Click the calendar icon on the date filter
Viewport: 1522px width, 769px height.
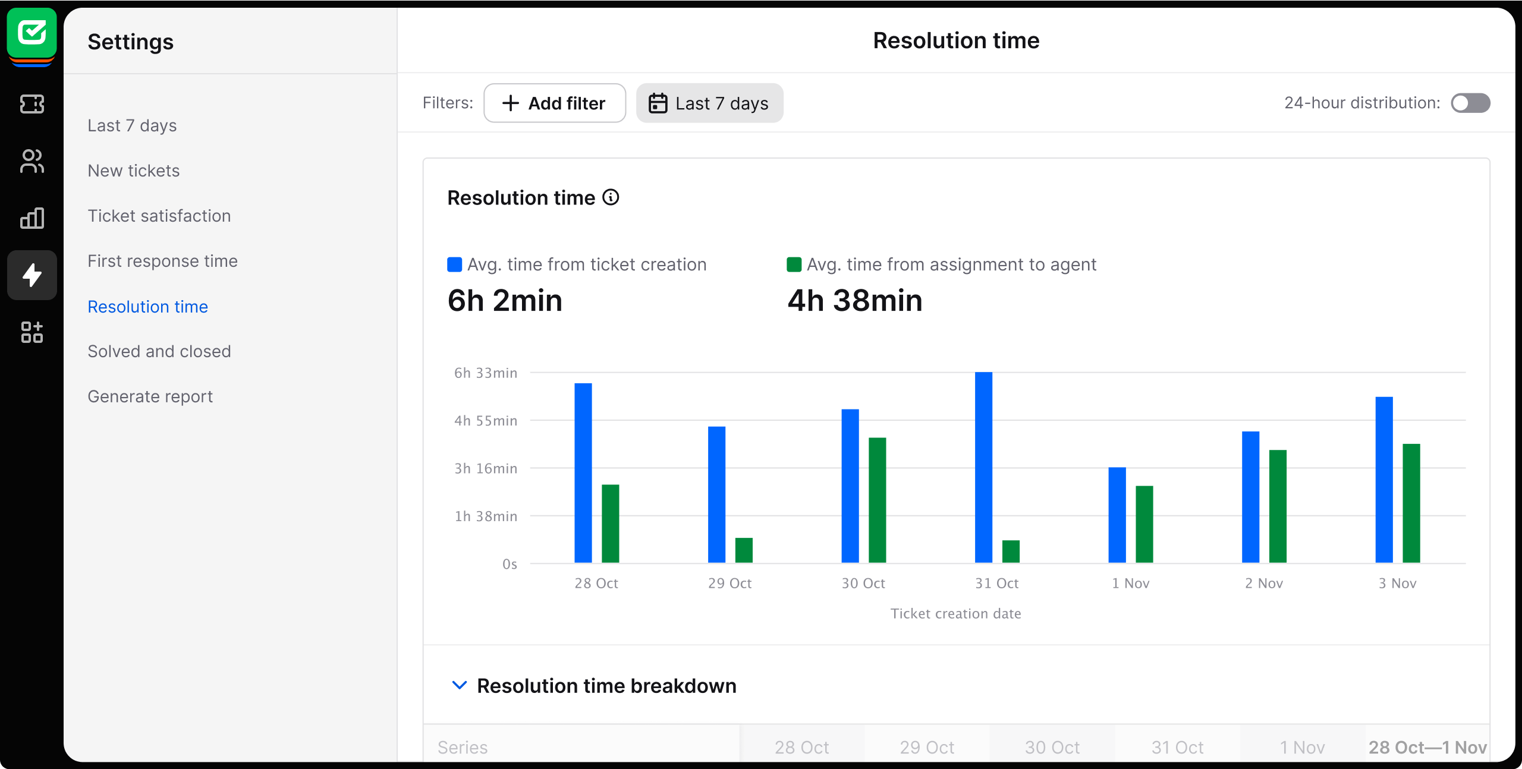click(x=658, y=103)
